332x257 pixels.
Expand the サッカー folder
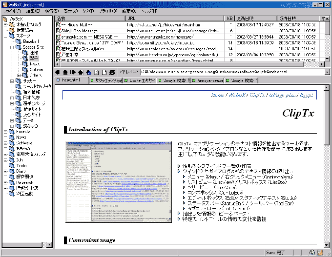point(12,81)
